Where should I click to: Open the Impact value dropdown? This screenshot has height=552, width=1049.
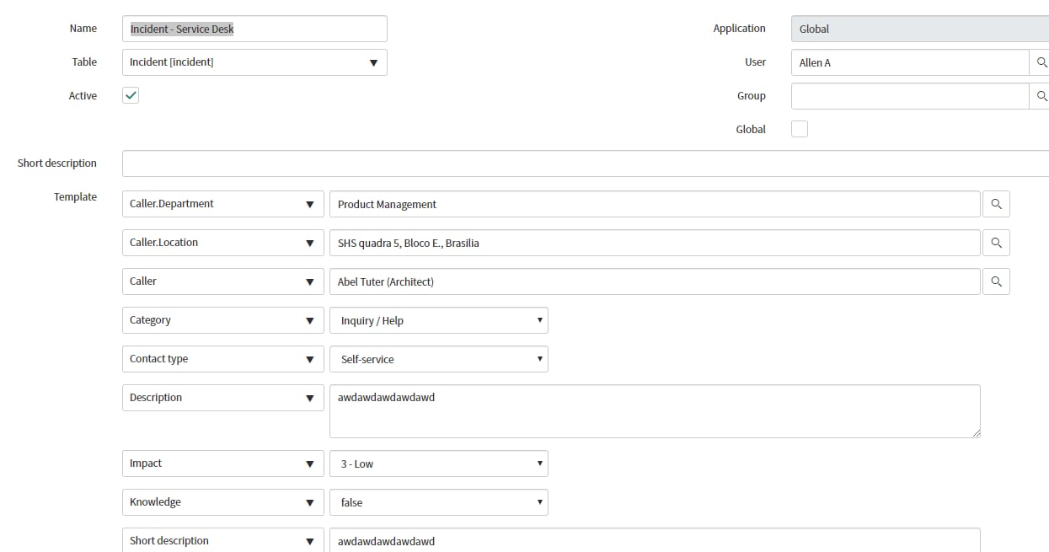coord(538,463)
